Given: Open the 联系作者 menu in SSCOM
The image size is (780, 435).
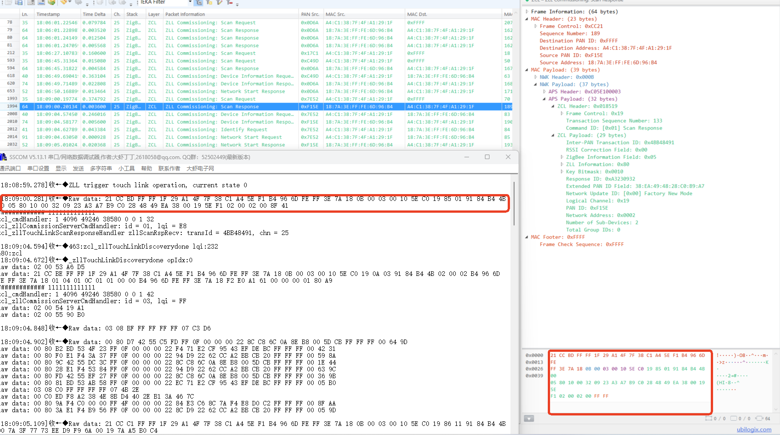Looking at the screenshot, I should [169, 169].
